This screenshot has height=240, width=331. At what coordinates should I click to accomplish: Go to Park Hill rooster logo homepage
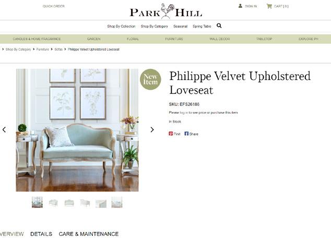[x=166, y=11]
